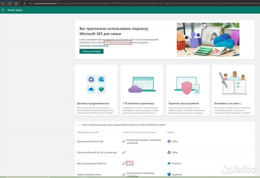The width and height of the screenshot is (260, 178).
Task: Click the OneDrive product icon in table
Action: (169, 164)
